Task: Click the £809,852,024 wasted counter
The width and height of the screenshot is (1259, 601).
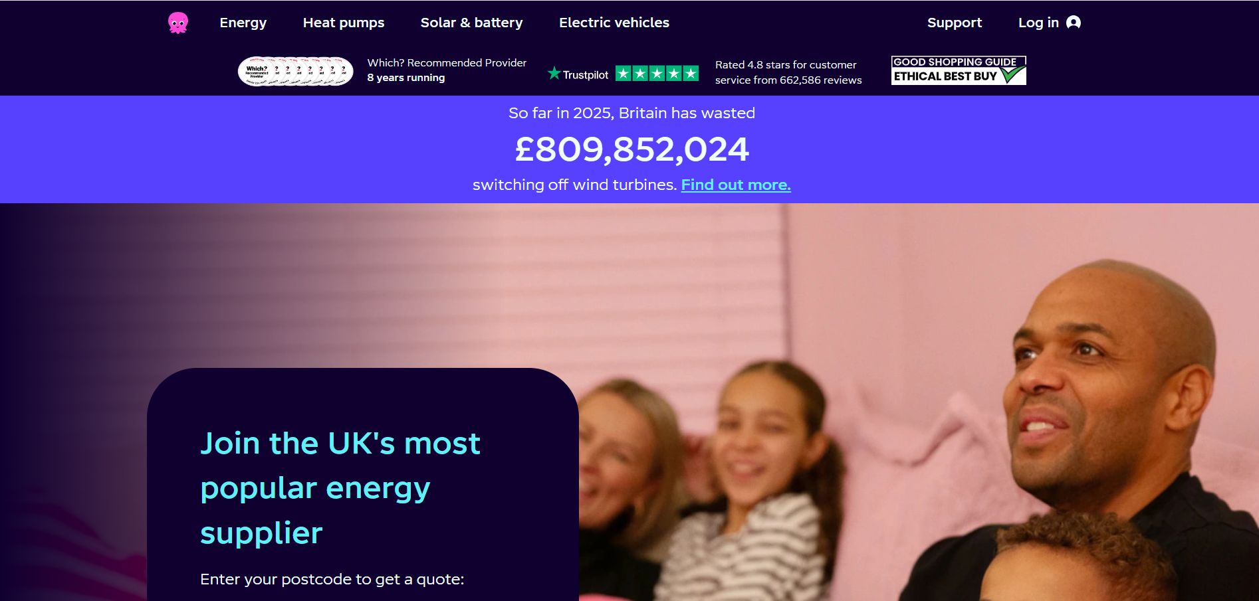Action: pos(631,149)
